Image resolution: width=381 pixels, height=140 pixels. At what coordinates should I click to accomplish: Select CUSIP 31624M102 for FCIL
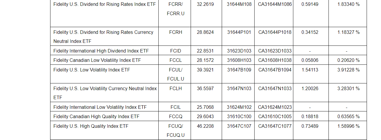239,107
